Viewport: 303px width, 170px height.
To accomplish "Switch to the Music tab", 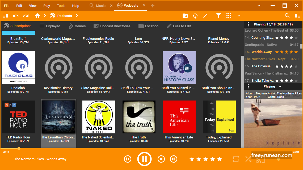I will [x=98, y=6].
